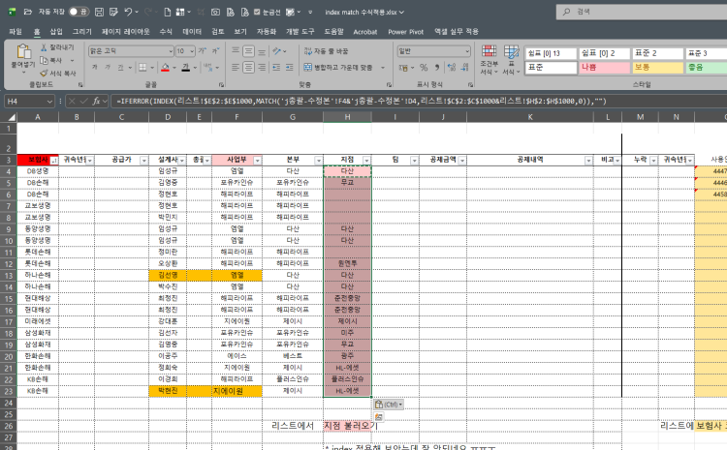Select the cell containing 김선영
This screenshot has width=727, height=450.
pos(168,275)
